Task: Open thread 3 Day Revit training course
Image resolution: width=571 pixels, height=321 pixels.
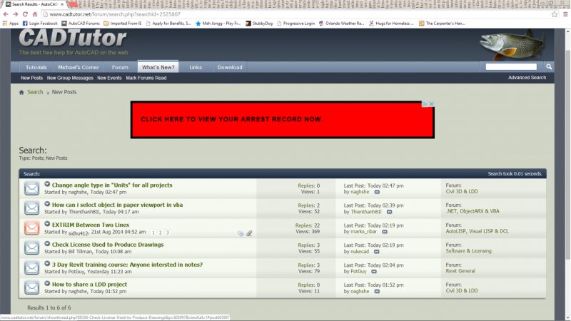Action: click(127, 265)
